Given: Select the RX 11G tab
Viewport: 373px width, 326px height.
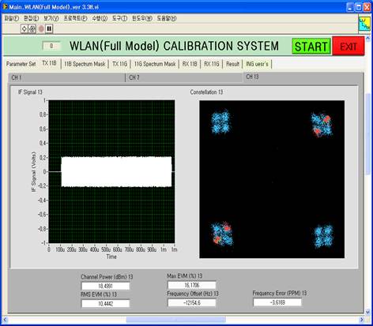Looking at the screenshot, I should click(x=212, y=64).
